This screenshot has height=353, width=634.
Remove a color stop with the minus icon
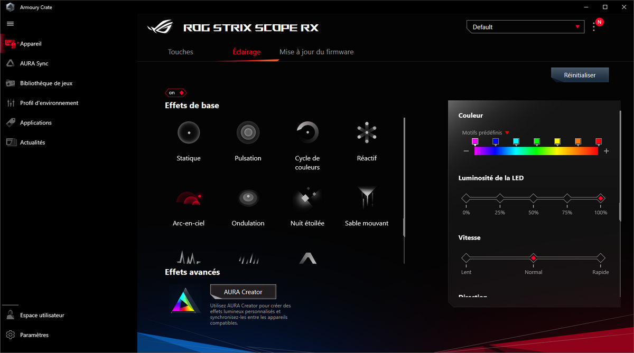[466, 151]
